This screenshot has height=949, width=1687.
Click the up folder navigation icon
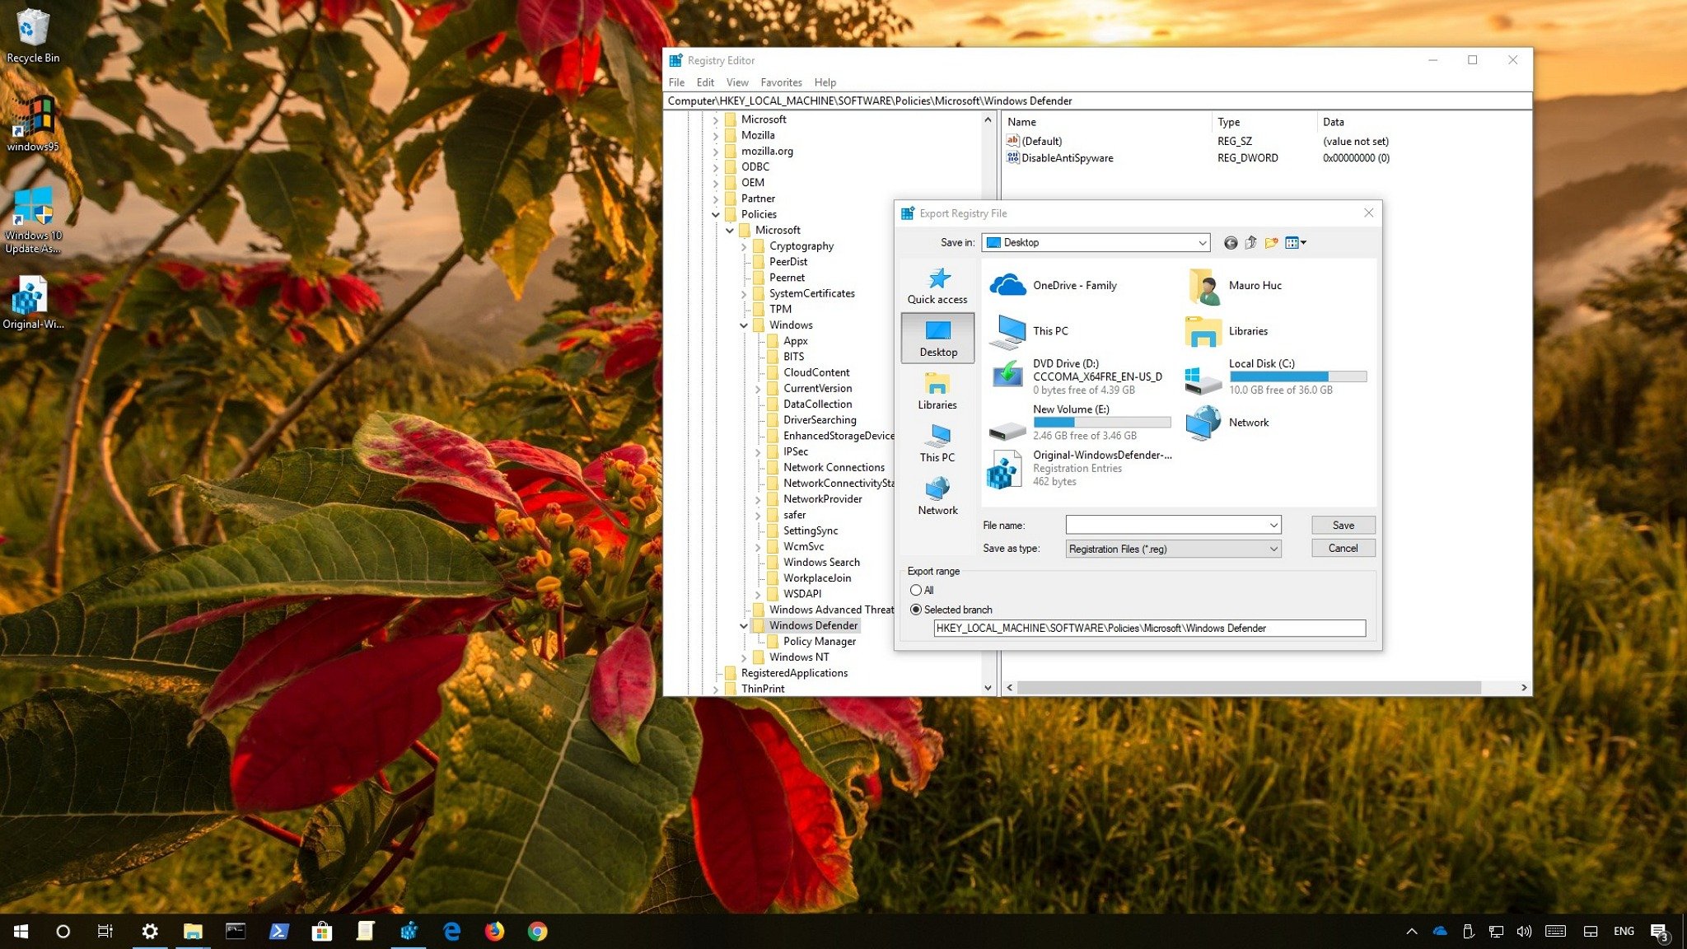point(1250,242)
